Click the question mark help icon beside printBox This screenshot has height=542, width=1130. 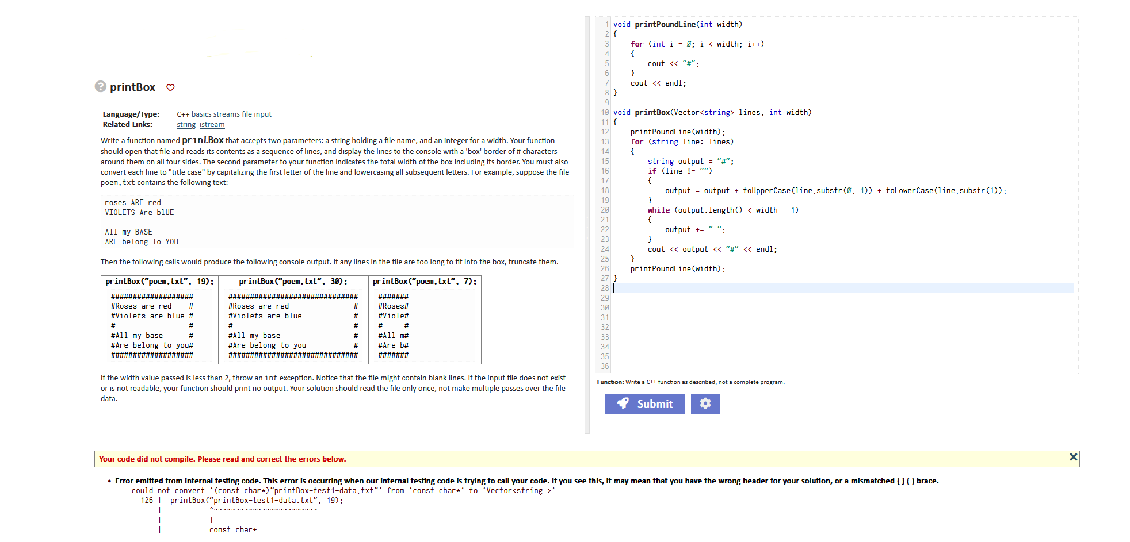101,86
